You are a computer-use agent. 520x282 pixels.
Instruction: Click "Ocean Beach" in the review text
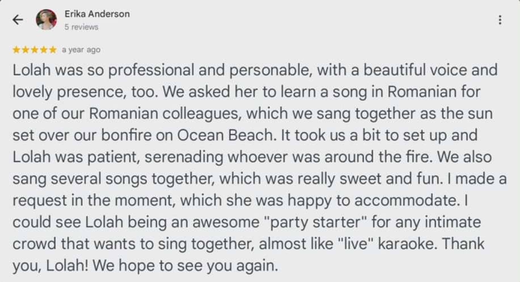point(226,136)
